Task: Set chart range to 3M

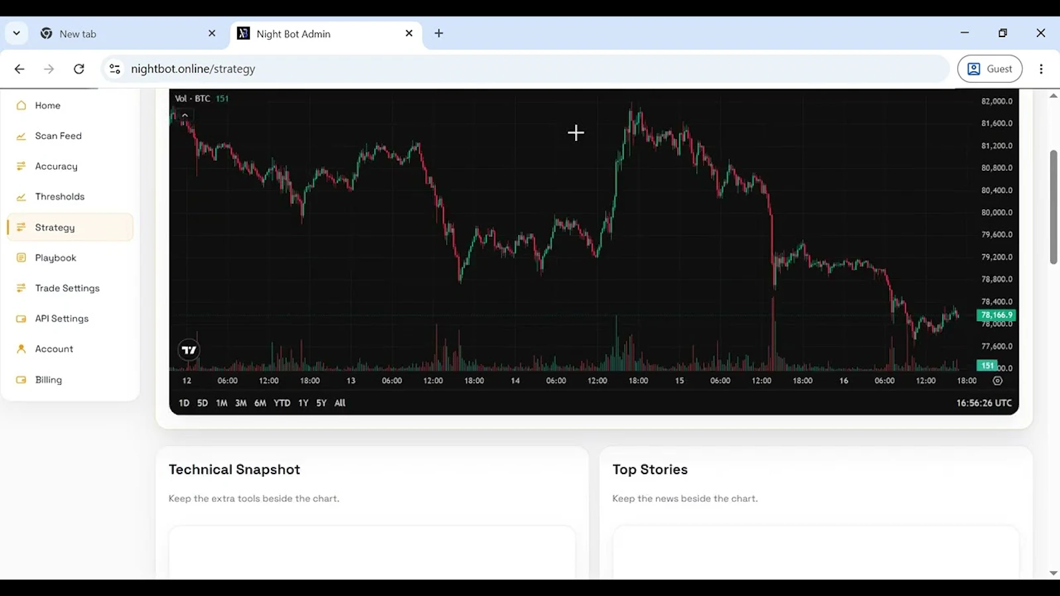Action: [x=241, y=403]
